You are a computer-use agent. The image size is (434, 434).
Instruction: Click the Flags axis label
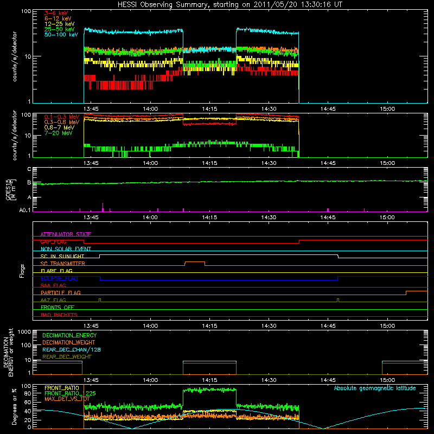point(22,271)
